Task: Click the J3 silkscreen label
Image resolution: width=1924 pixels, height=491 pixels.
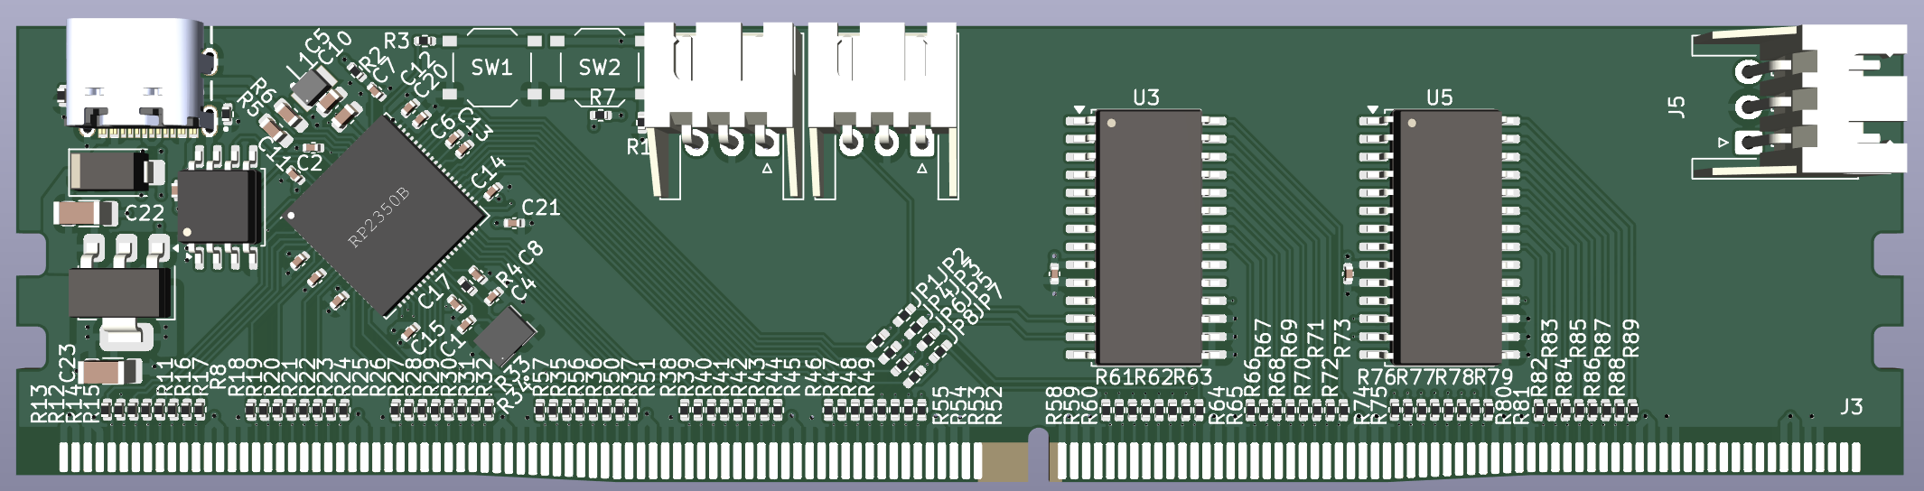Action: pos(1851,407)
